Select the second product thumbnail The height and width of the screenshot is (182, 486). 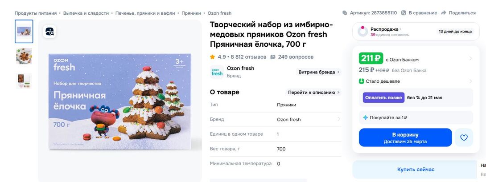[x=24, y=57]
